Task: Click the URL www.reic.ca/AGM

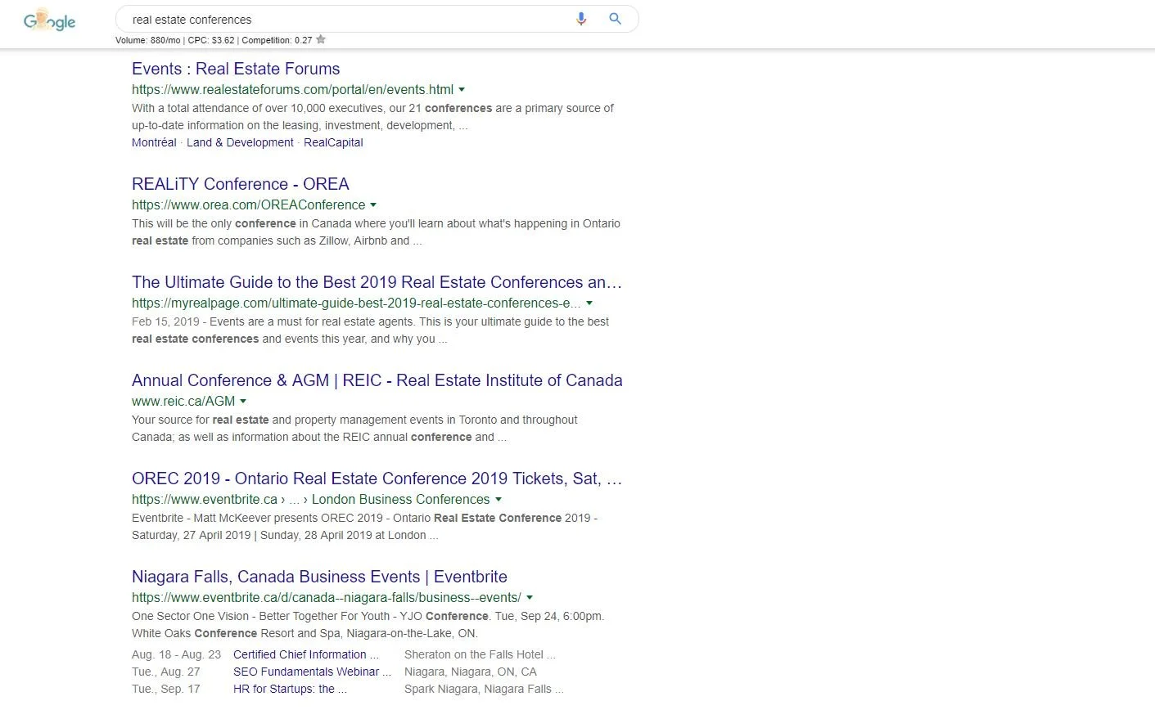Action: pyautogui.click(x=183, y=402)
